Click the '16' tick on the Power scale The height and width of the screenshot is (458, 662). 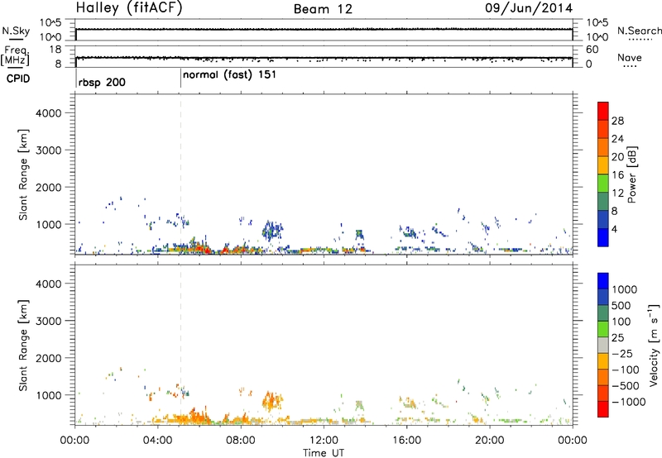pos(617,175)
